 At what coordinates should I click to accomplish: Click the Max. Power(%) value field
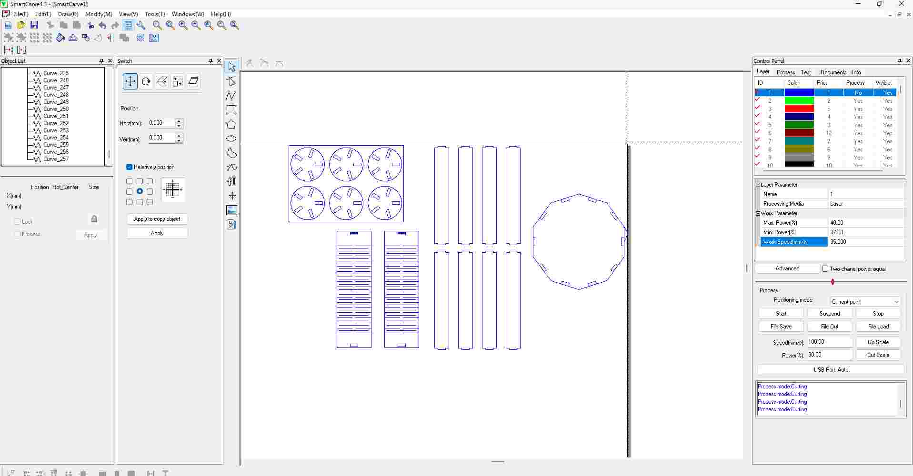pyautogui.click(x=866, y=223)
